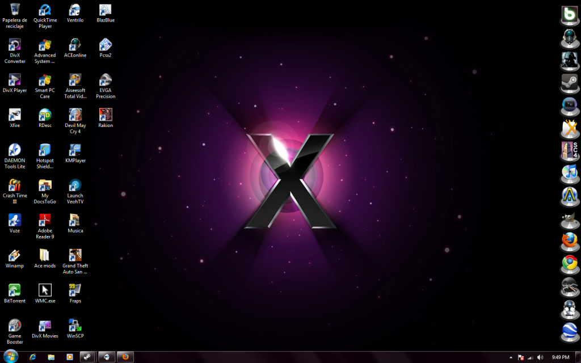Open Windows Media Player from taskbar
The image size is (581, 363).
[69, 357]
